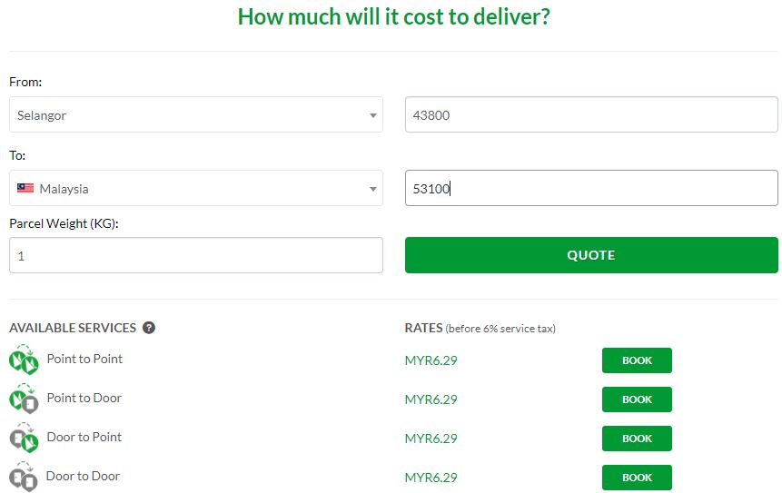Select the Door to Door service label

83,476
